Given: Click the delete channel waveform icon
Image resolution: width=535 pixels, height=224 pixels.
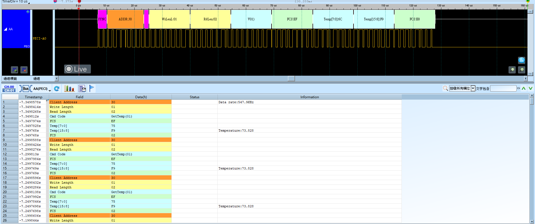Looking at the screenshot, I should pos(24,70).
